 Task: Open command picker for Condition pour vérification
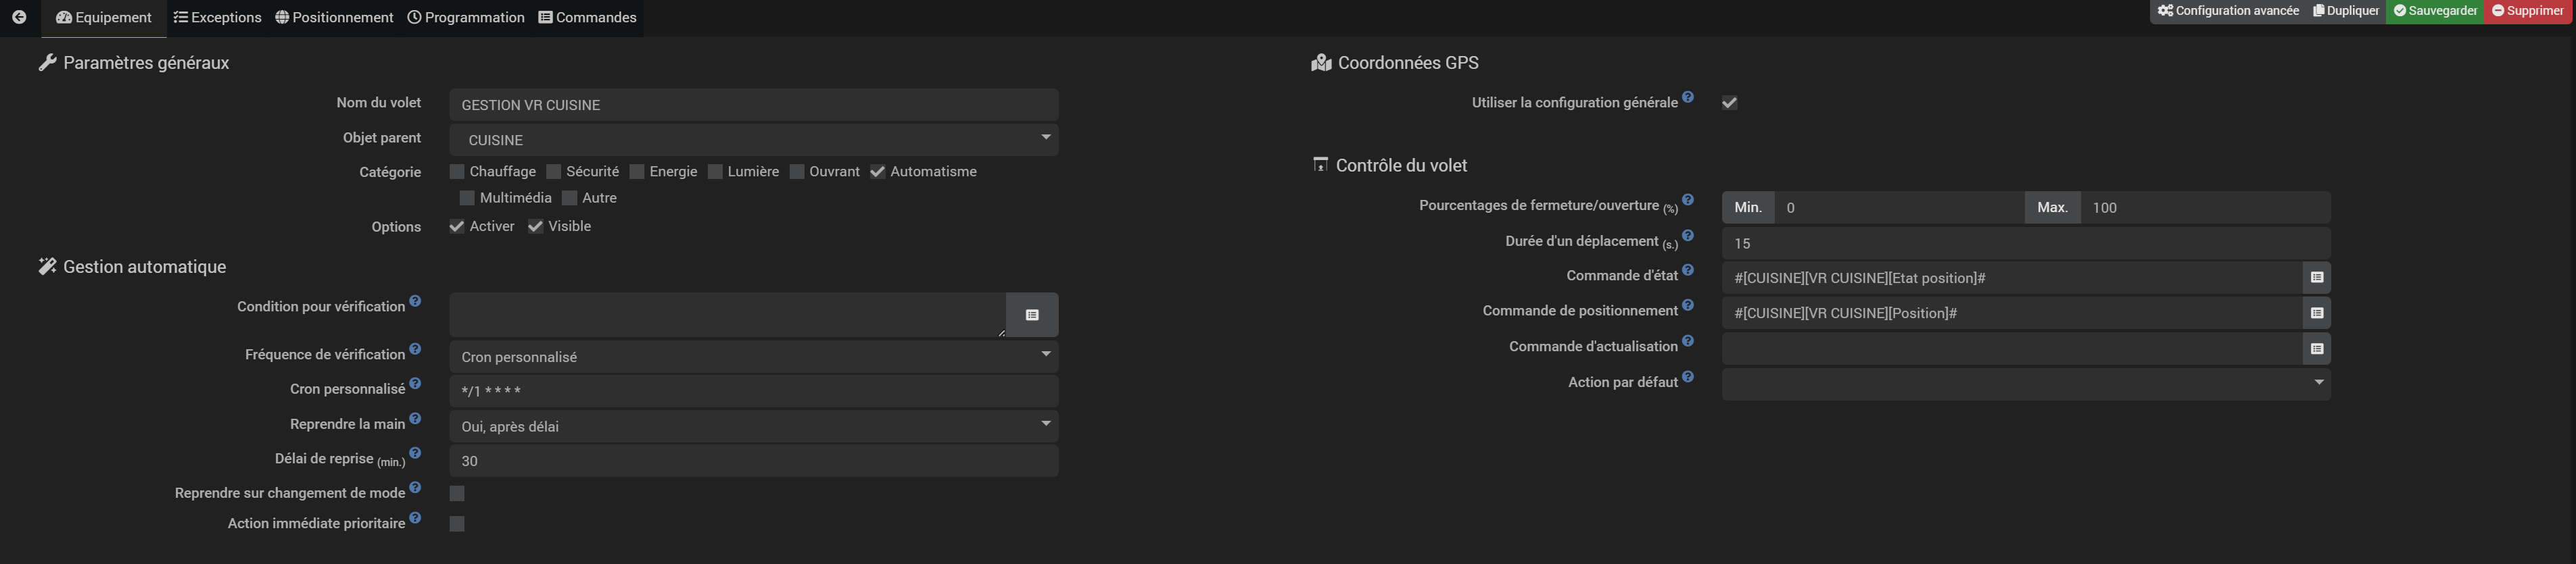click(x=1032, y=315)
